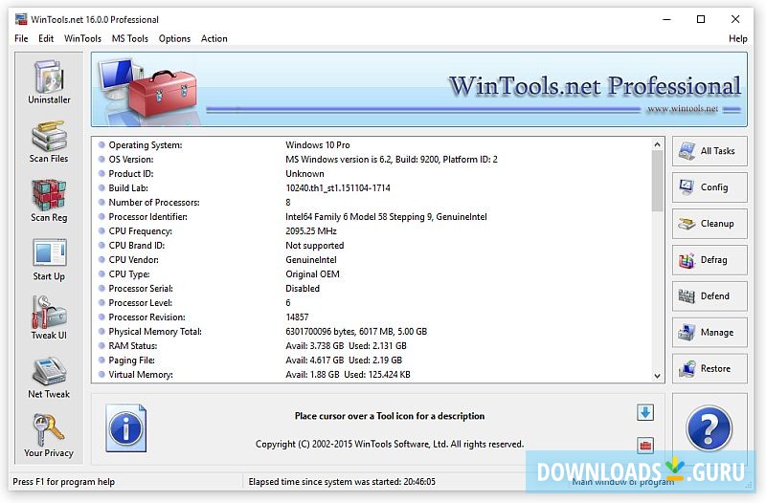This screenshot has height=503, width=766.
Task: Click the small red toolbox icon
Action: point(645,445)
